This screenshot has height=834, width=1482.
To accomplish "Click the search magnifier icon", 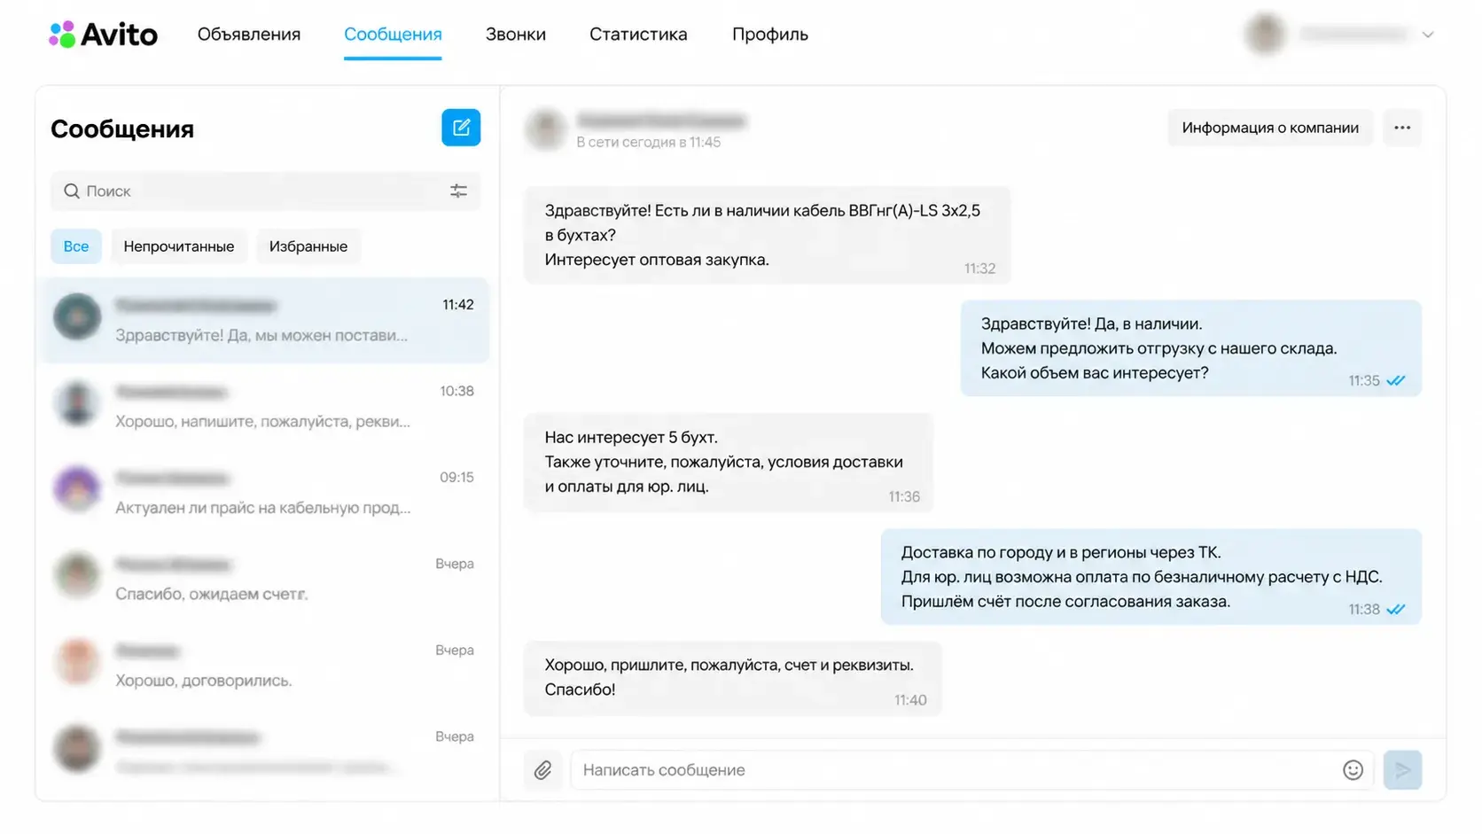I will (72, 191).
